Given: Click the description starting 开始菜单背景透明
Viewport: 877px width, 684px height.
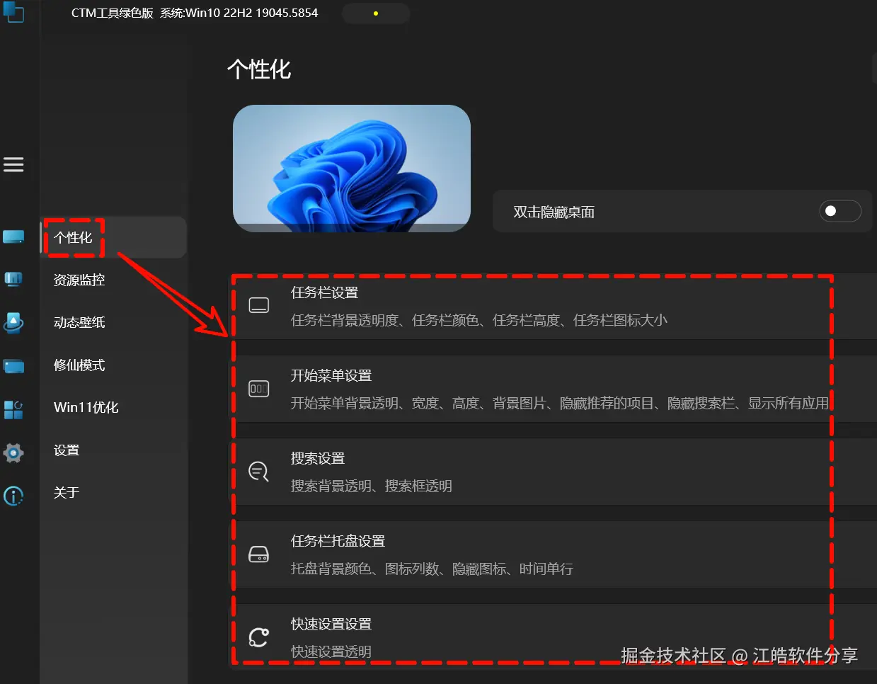Looking at the screenshot, I should click(x=560, y=404).
